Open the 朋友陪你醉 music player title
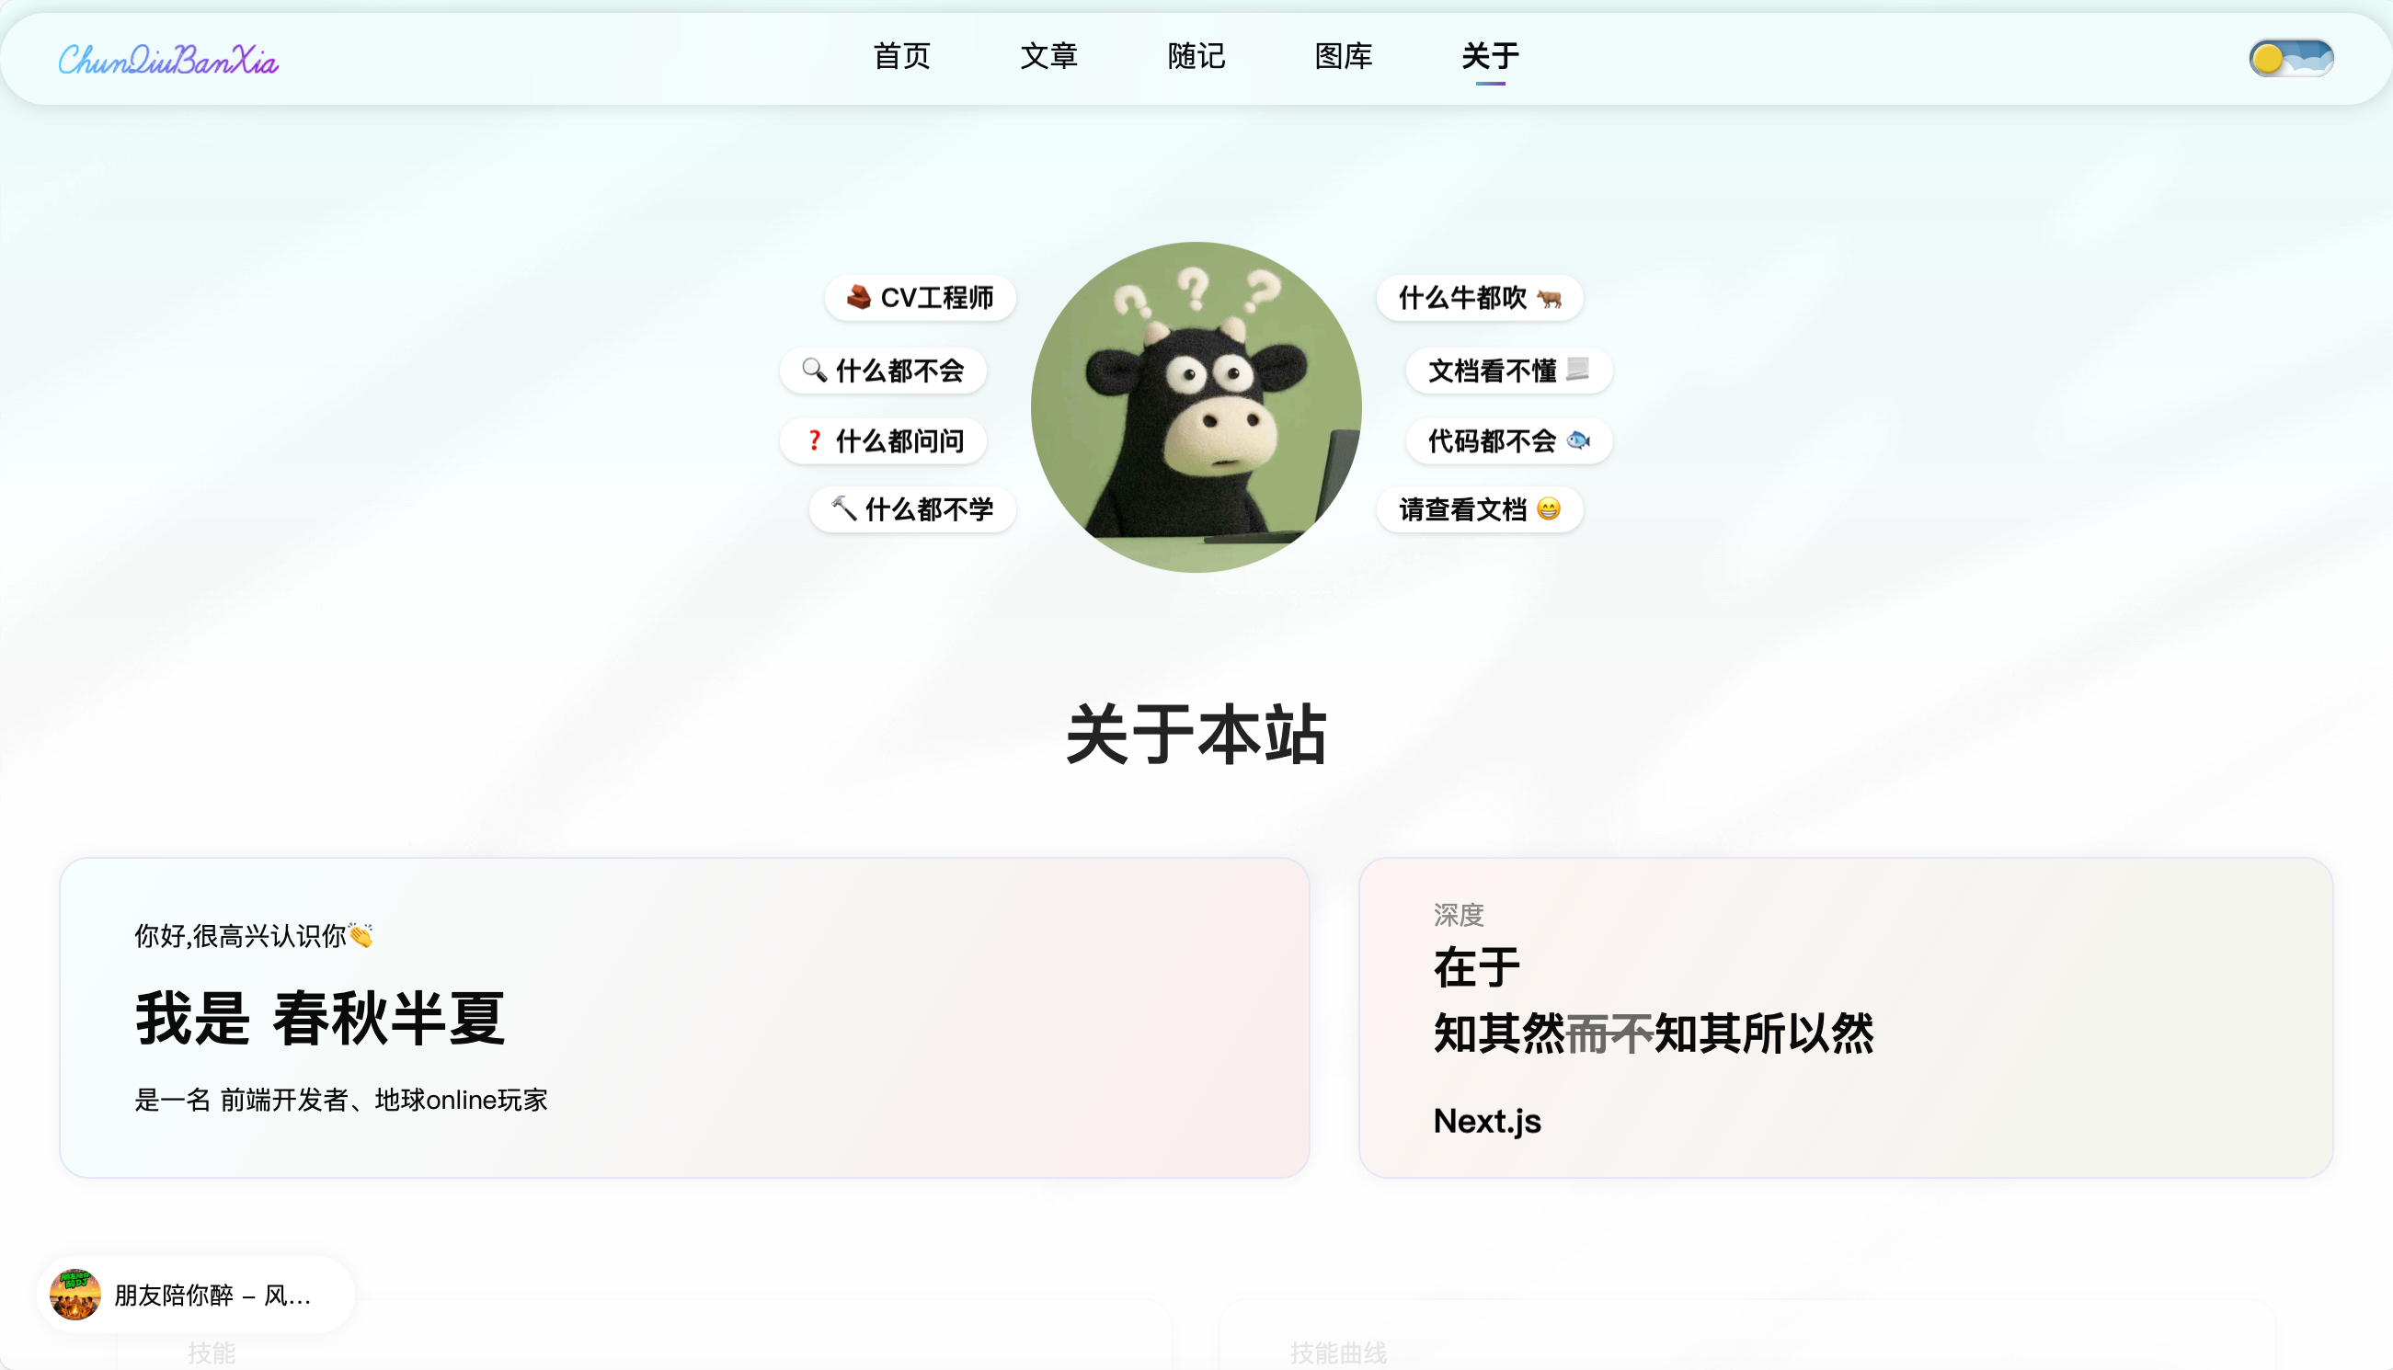This screenshot has width=2393, height=1370. click(x=212, y=1296)
